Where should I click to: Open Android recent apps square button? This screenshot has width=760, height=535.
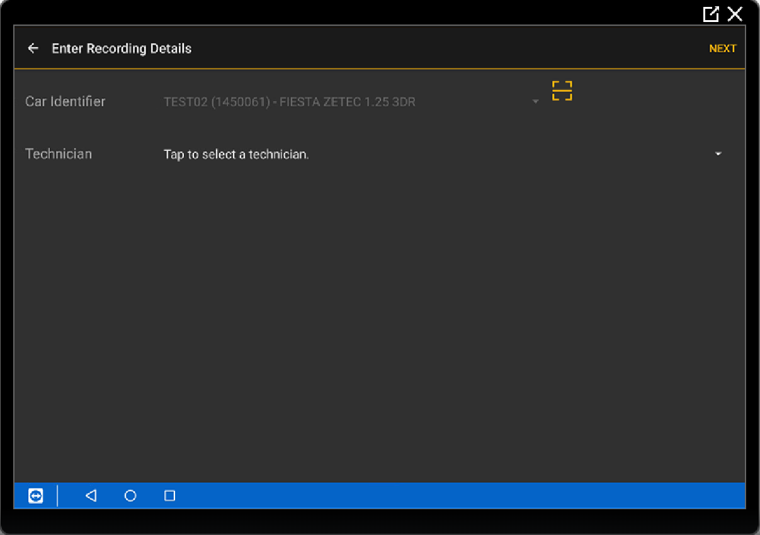(169, 496)
